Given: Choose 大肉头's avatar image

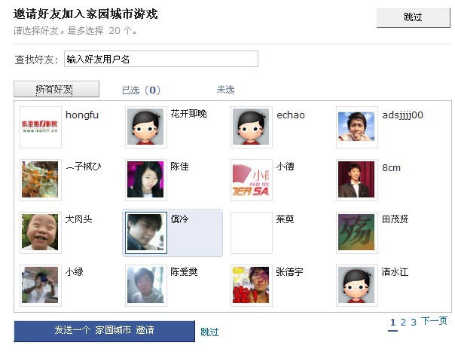Looking at the screenshot, I should click(40, 233).
